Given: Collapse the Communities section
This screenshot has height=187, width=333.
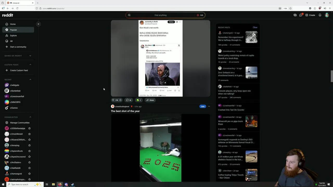Looking at the screenshot, I should pos(30,117).
